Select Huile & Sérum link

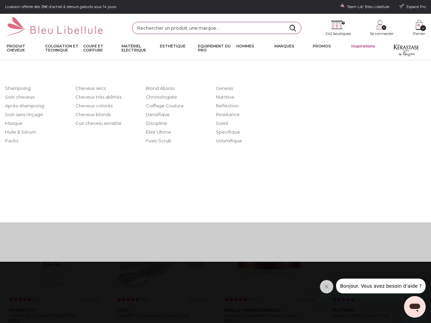pyautogui.click(x=21, y=132)
